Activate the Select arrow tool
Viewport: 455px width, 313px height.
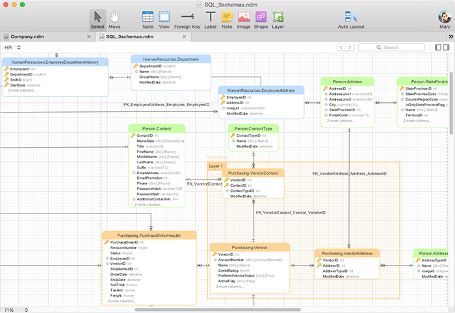click(x=97, y=20)
